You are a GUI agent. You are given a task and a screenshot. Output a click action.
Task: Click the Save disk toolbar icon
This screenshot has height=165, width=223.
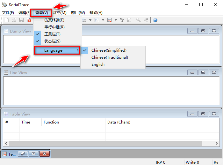[x=21, y=20]
